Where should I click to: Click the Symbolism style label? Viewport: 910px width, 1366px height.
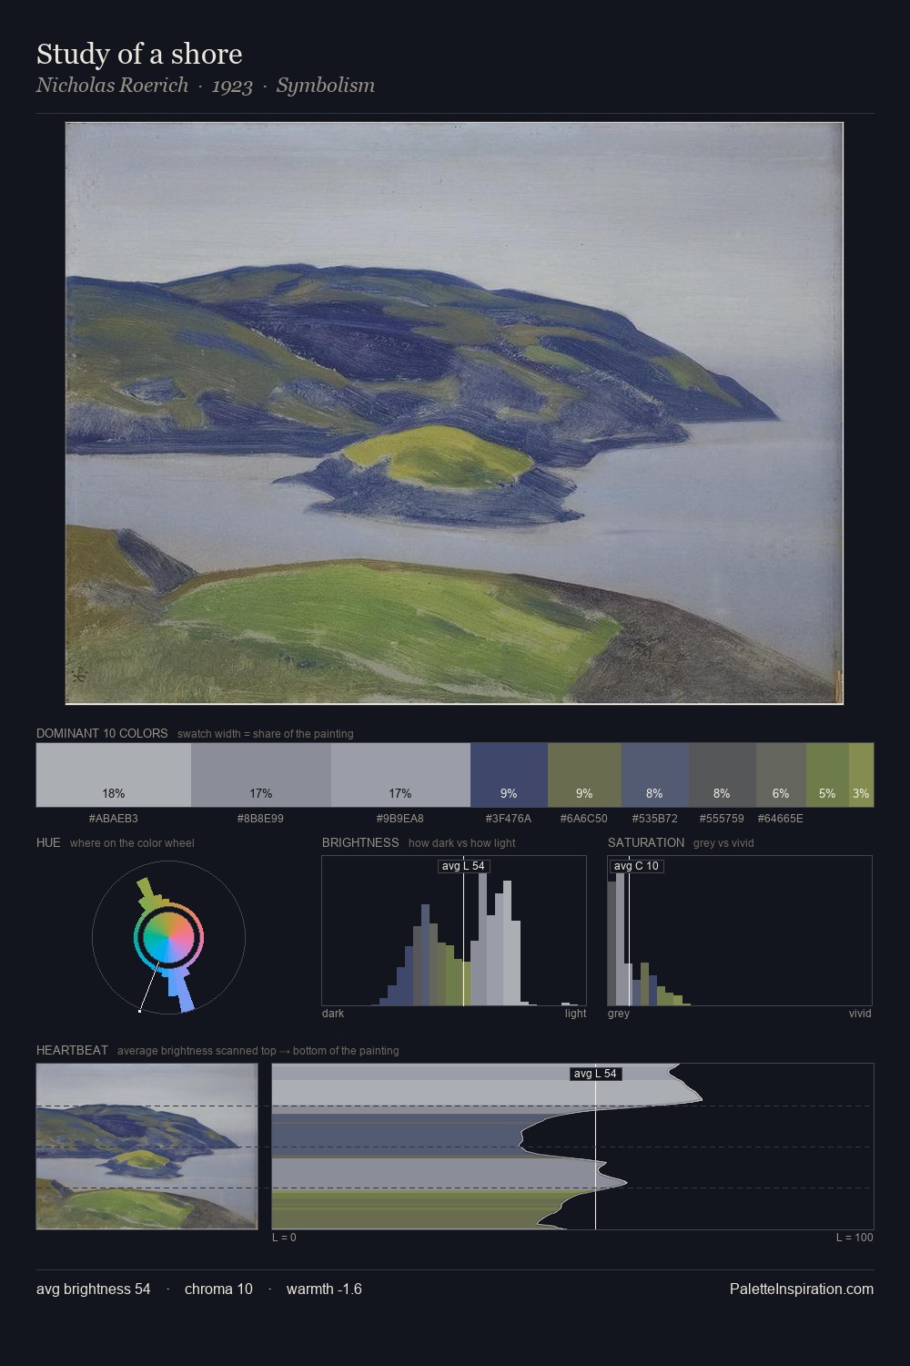[x=326, y=86]
